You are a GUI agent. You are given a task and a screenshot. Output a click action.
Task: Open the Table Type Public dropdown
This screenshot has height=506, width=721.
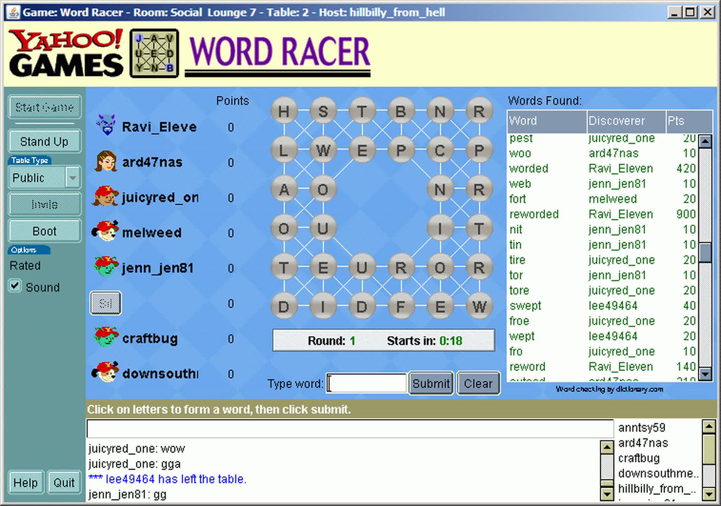click(x=45, y=177)
